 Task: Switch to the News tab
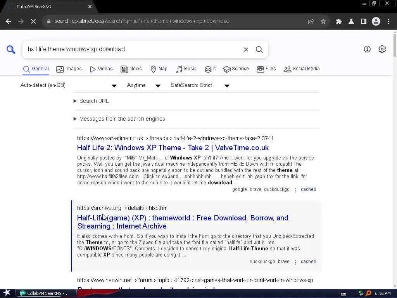131,69
